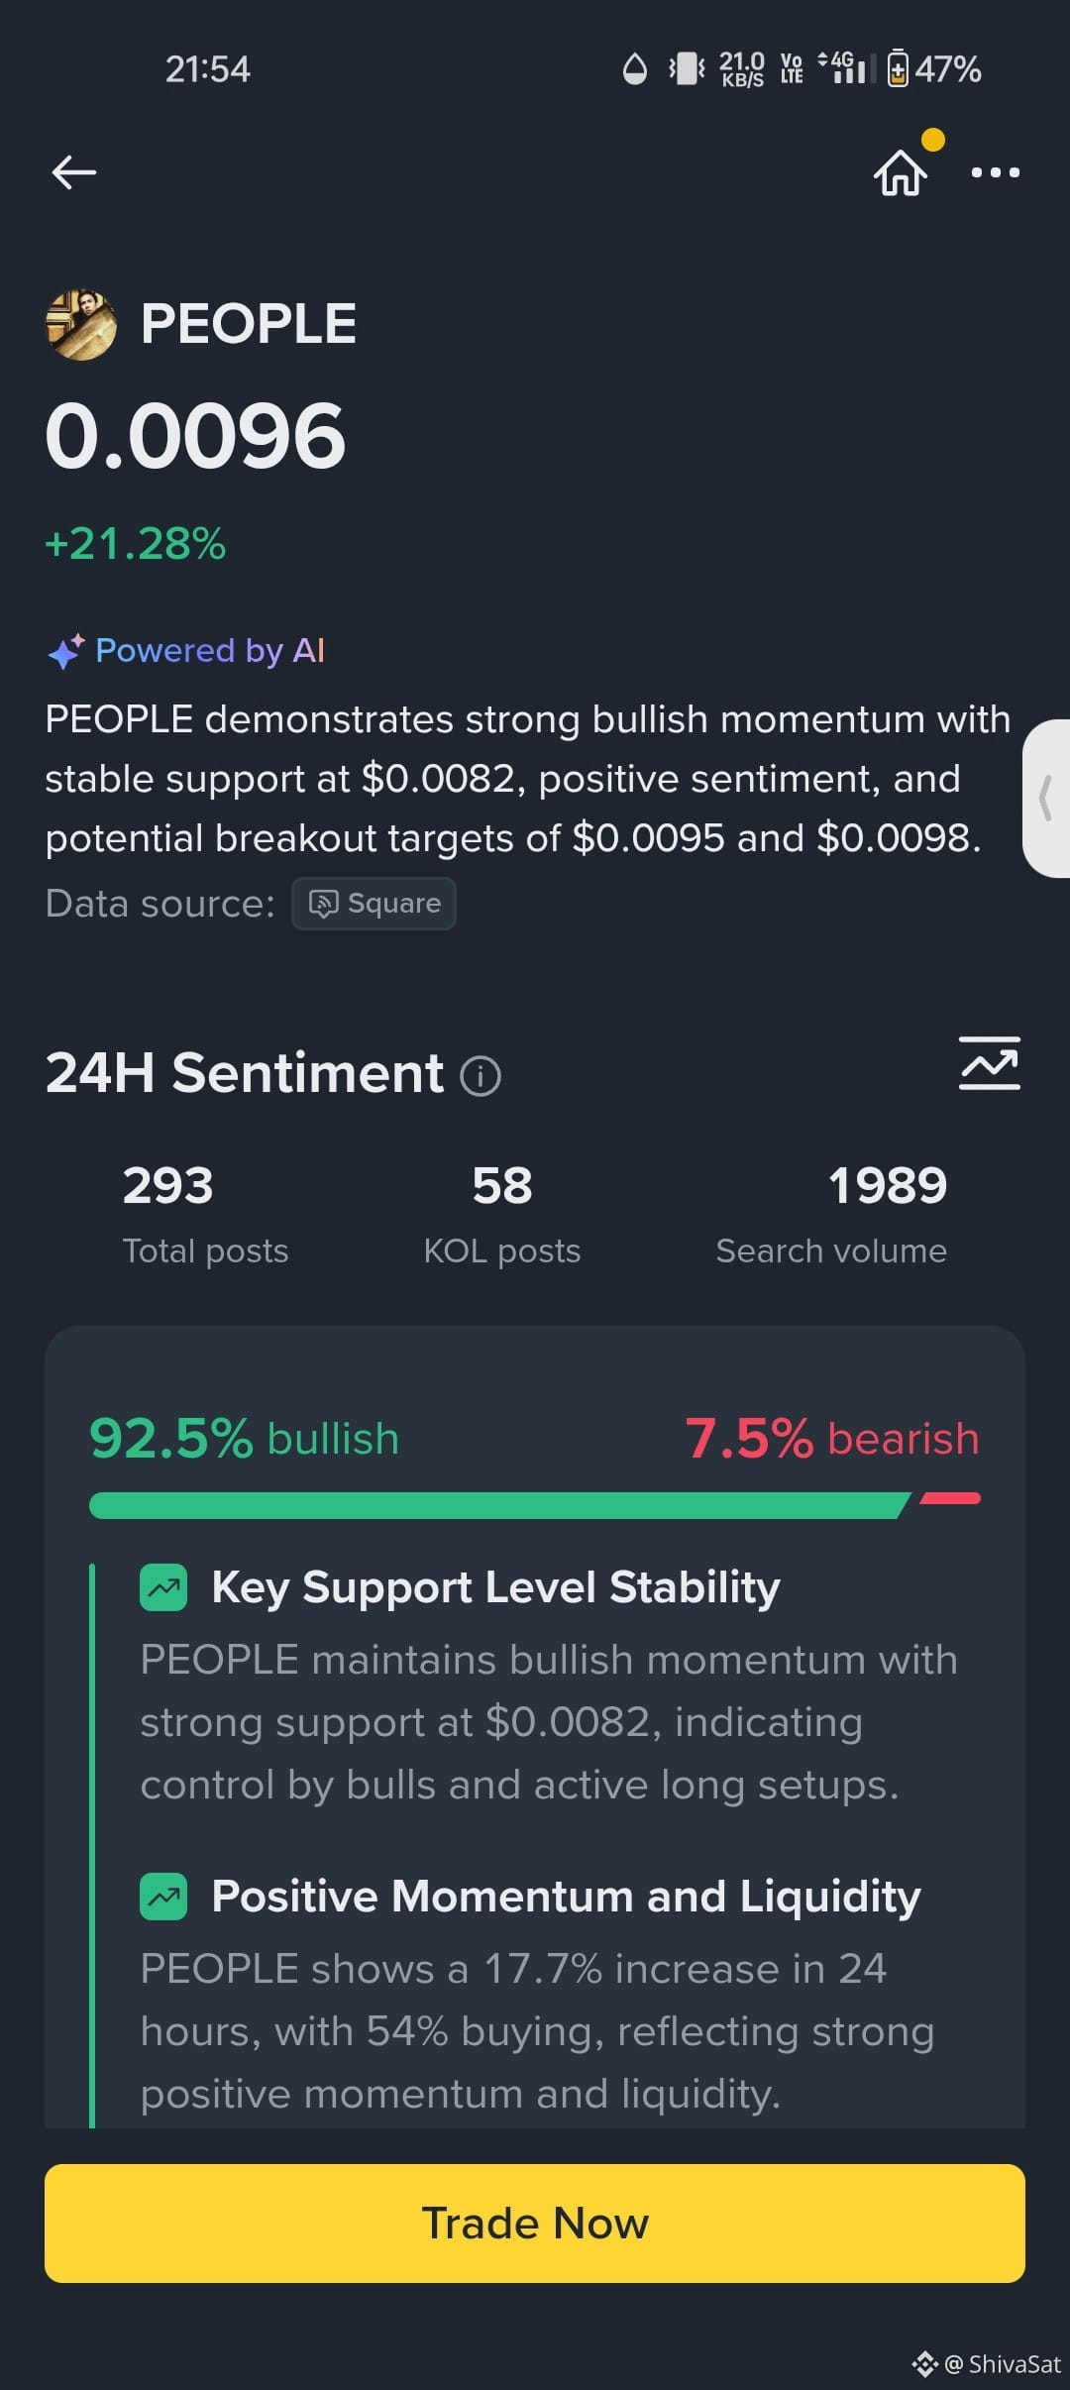Tap the Positive Momentum and Liquidity icon
1070x2390 pixels.
coord(163,1897)
